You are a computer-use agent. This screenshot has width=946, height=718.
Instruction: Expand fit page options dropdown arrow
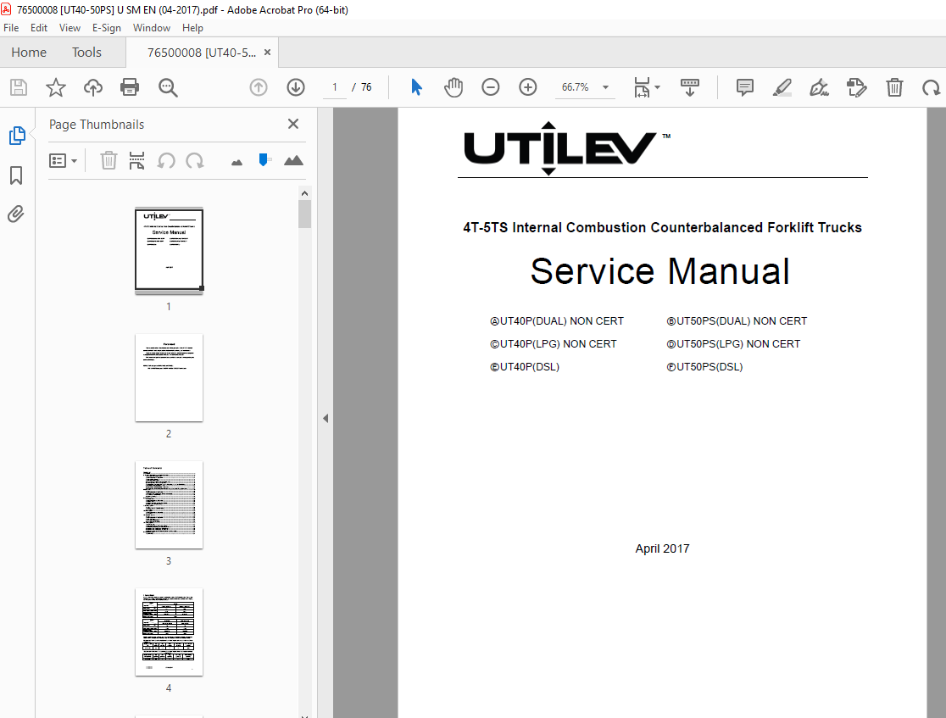tap(658, 87)
